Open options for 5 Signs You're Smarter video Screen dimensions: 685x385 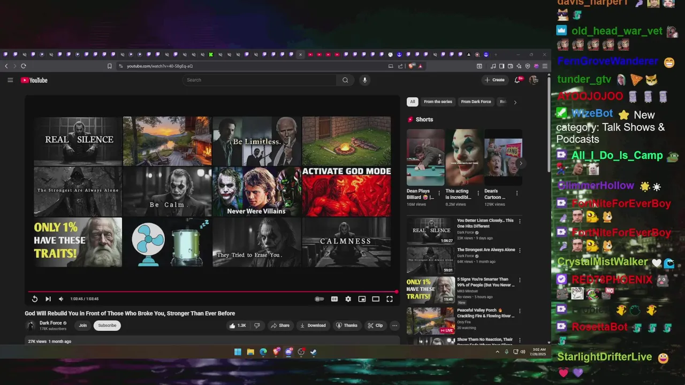click(520, 280)
